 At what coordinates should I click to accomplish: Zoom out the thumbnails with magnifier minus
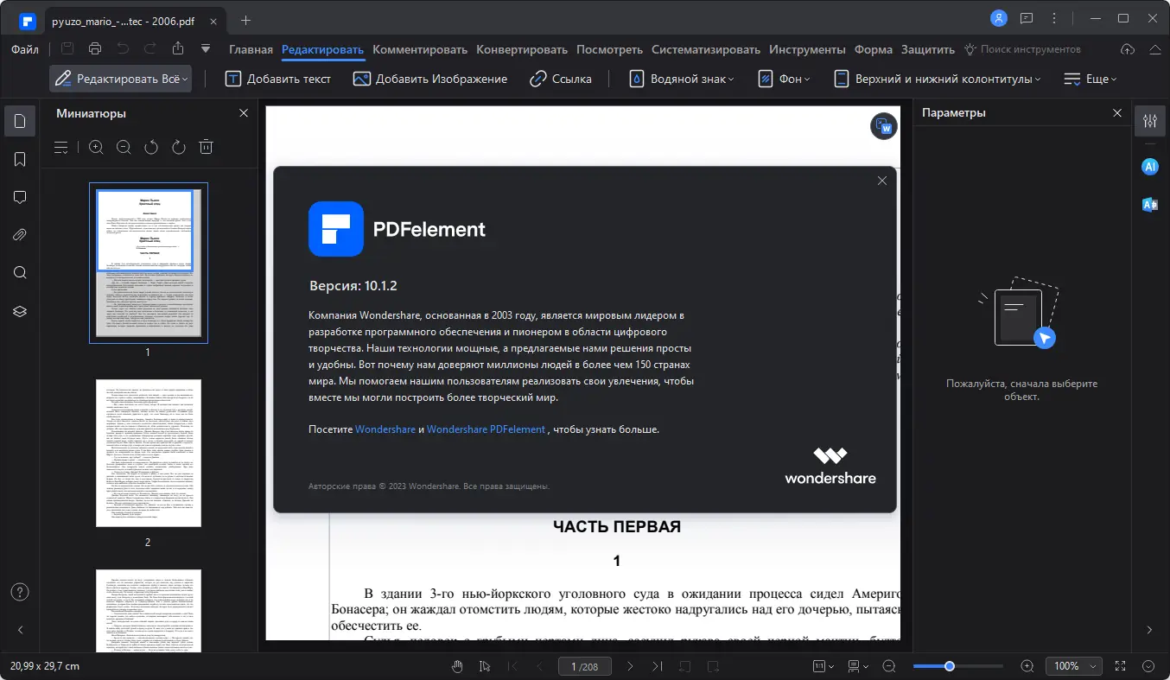[124, 148]
